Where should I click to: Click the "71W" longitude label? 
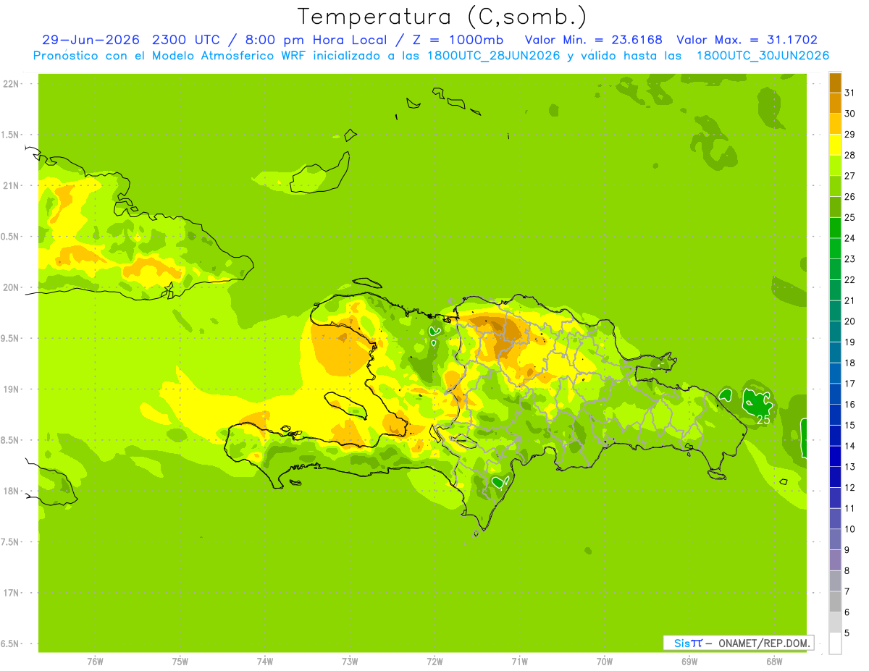coord(519,662)
